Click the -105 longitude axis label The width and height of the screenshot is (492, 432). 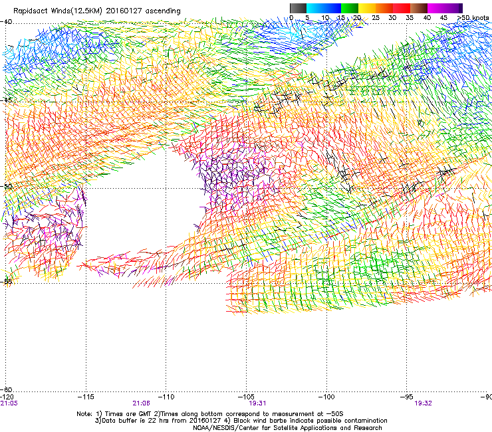pos(246,397)
